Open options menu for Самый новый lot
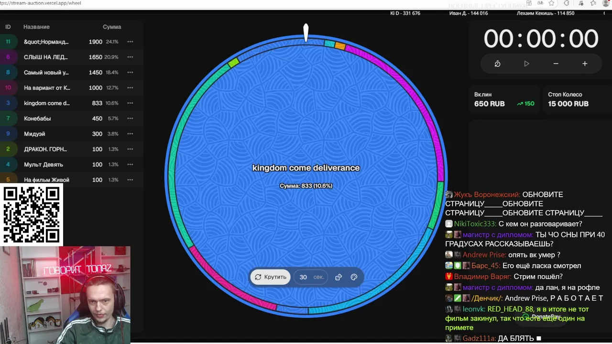 point(130,73)
